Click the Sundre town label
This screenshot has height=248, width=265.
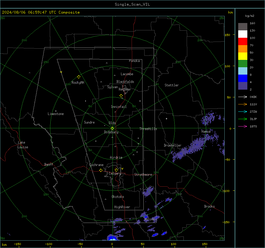pyautogui.click(x=89, y=122)
